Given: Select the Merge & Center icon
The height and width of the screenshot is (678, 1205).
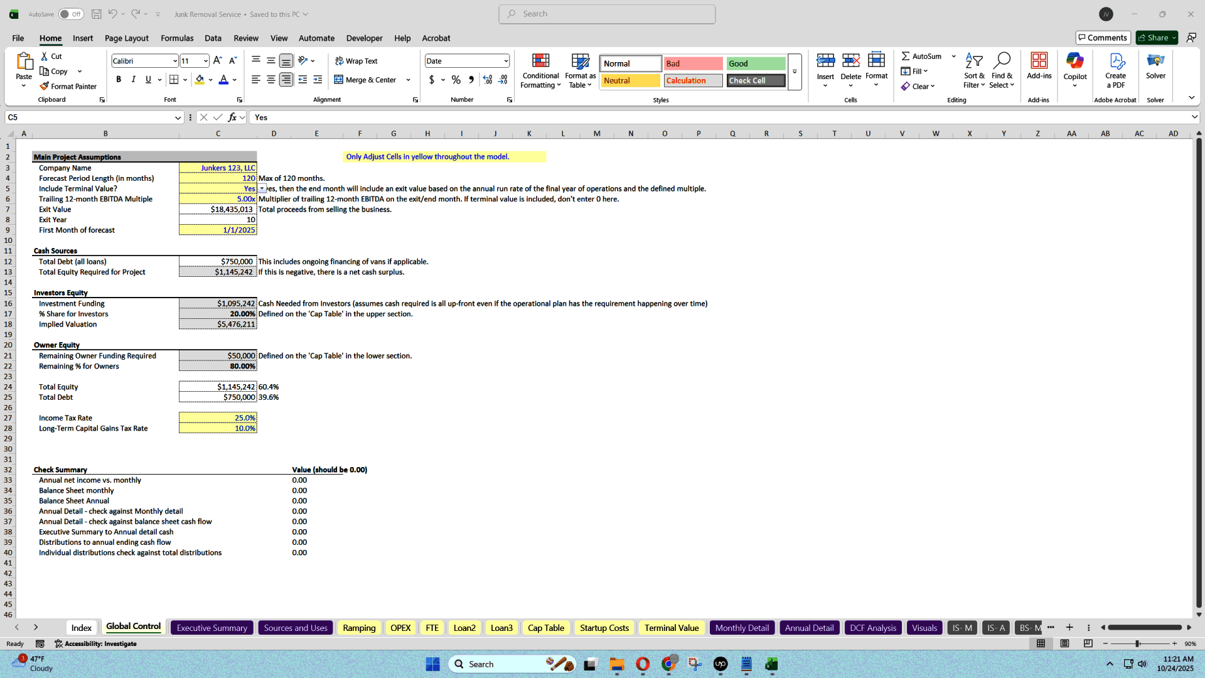Looking at the screenshot, I should 338,80.
